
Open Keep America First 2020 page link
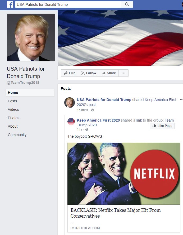pyautogui.click(x=98, y=120)
